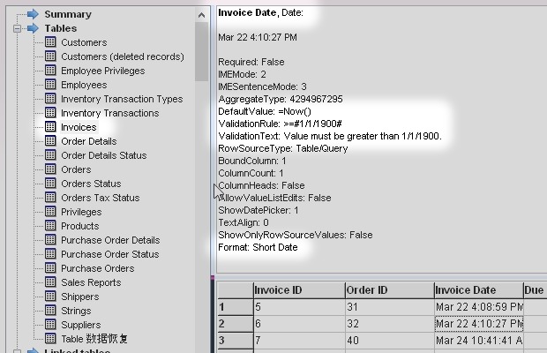Click the left panel vertical scrollbar
547x353 pixels.
click(202, 53)
